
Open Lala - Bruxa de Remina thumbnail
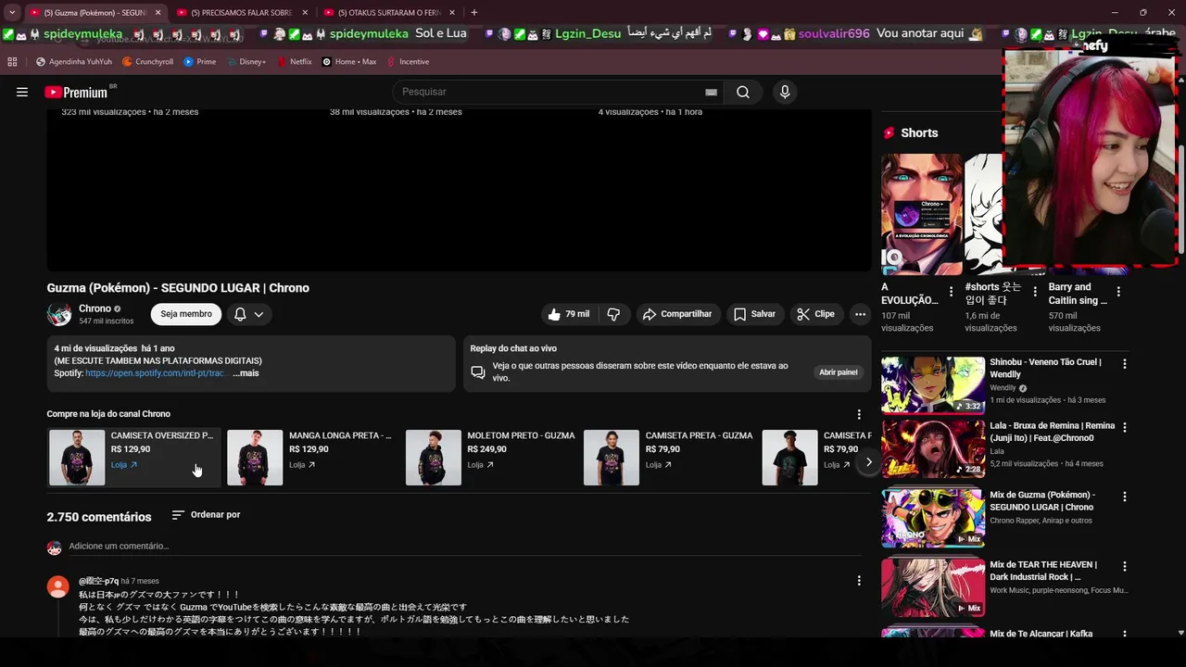click(x=933, y=448)
